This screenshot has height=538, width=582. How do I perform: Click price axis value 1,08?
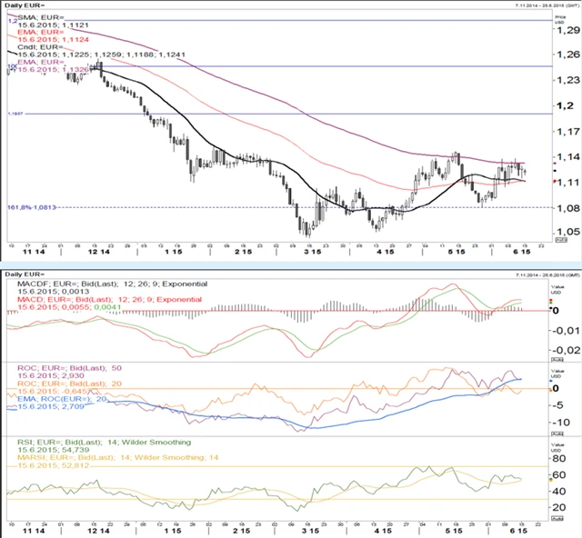tap(567, 208)
